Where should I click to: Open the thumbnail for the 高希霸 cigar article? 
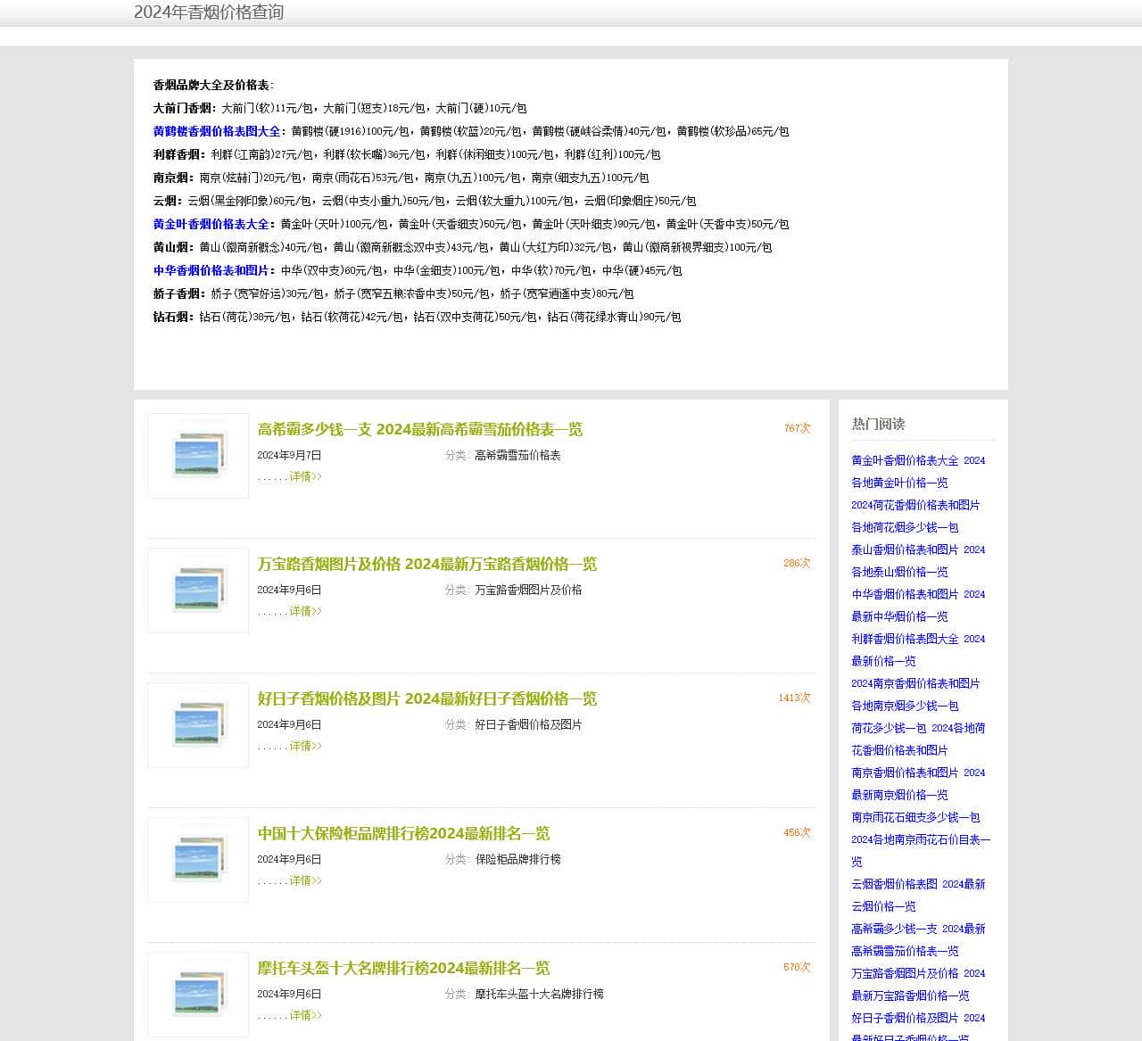(x=198, y=456)
